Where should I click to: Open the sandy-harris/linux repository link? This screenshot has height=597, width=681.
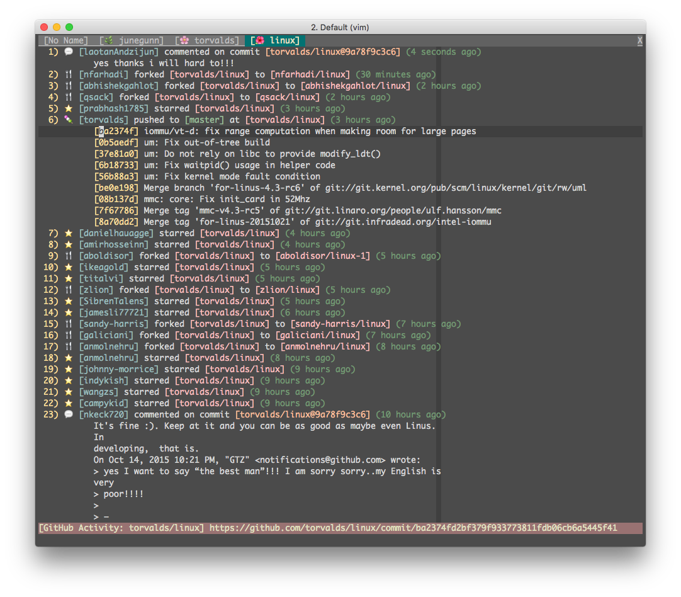click(x=340, y=324)
